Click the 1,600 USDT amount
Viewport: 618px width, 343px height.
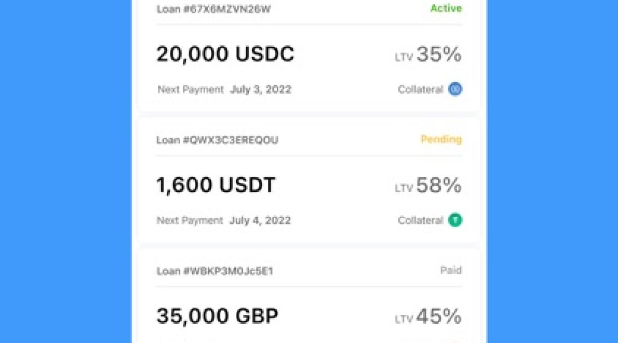coord(217,184)
